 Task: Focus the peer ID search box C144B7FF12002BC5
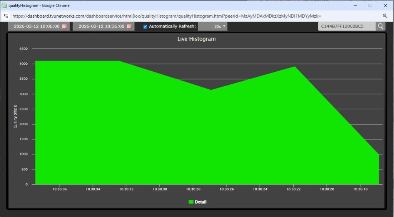tap(347, 26)
